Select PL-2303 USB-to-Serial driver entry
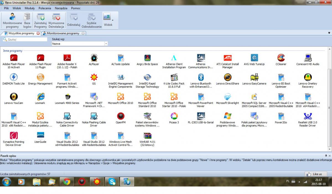This screenshot has height=194, width=332. (201, 118)
